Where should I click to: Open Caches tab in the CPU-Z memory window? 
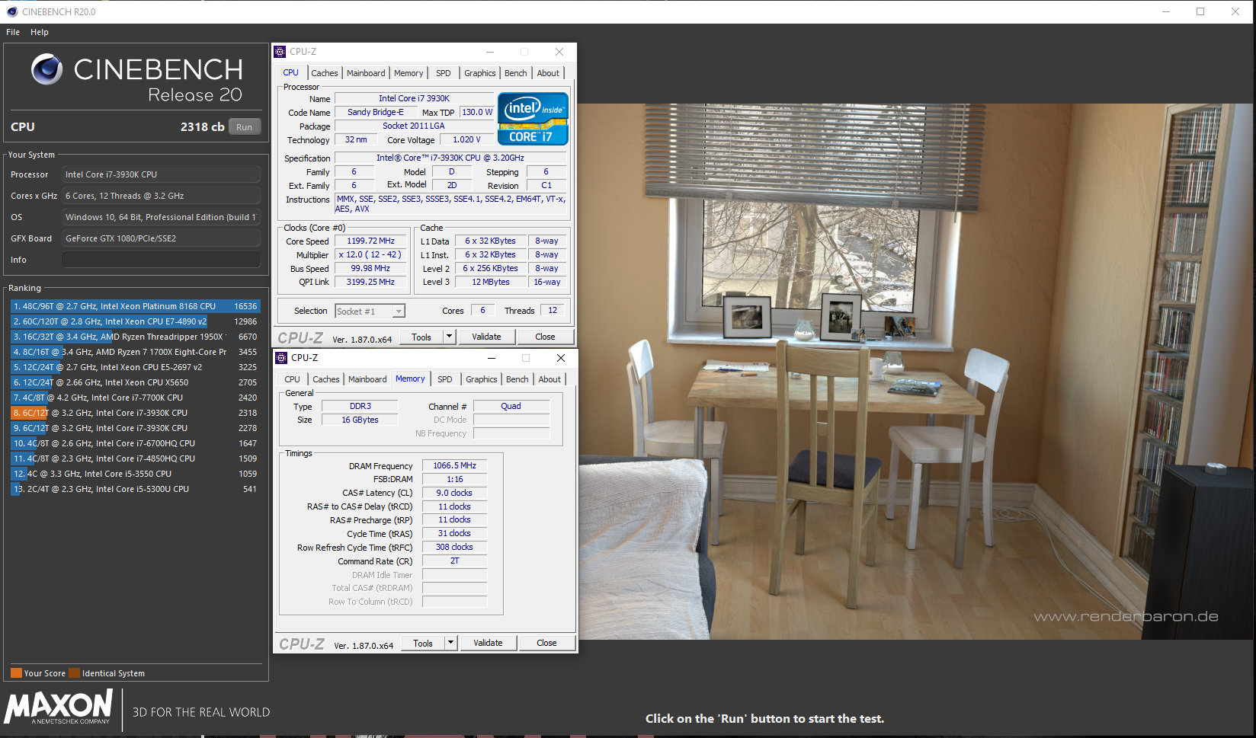pos(326,379)
